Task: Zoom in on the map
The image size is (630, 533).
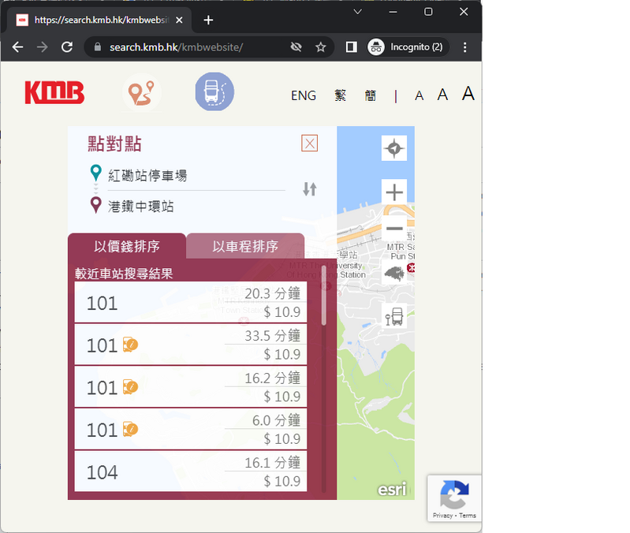Action: [x=394, y=192]
